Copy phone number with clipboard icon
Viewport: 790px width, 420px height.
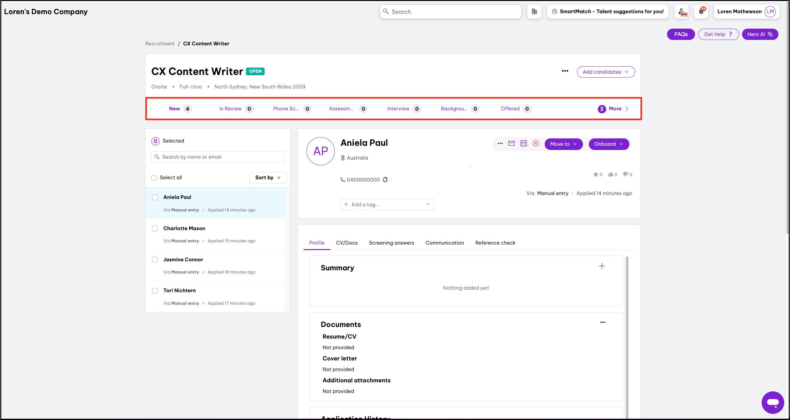click(385, 180)
